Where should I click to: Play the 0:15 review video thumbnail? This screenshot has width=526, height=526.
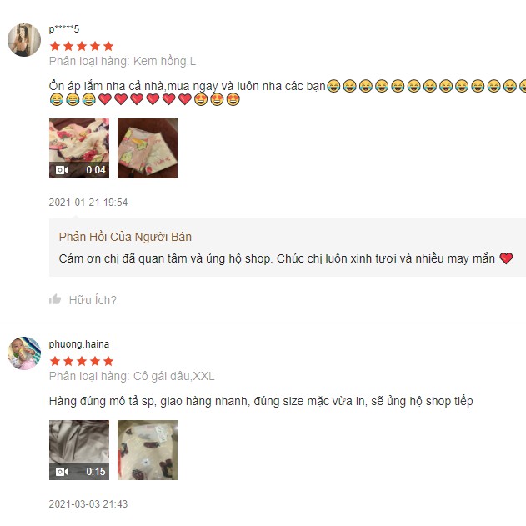pyautogui.click(x=79, y=450)
